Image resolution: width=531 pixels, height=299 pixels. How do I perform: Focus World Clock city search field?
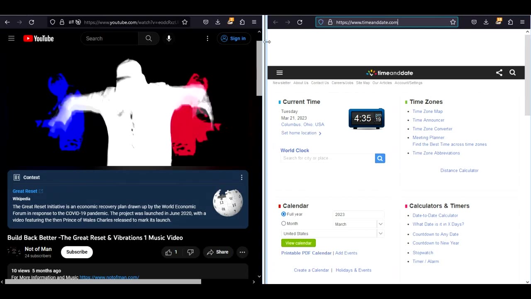pyautogui.click(x=328, y=158)
